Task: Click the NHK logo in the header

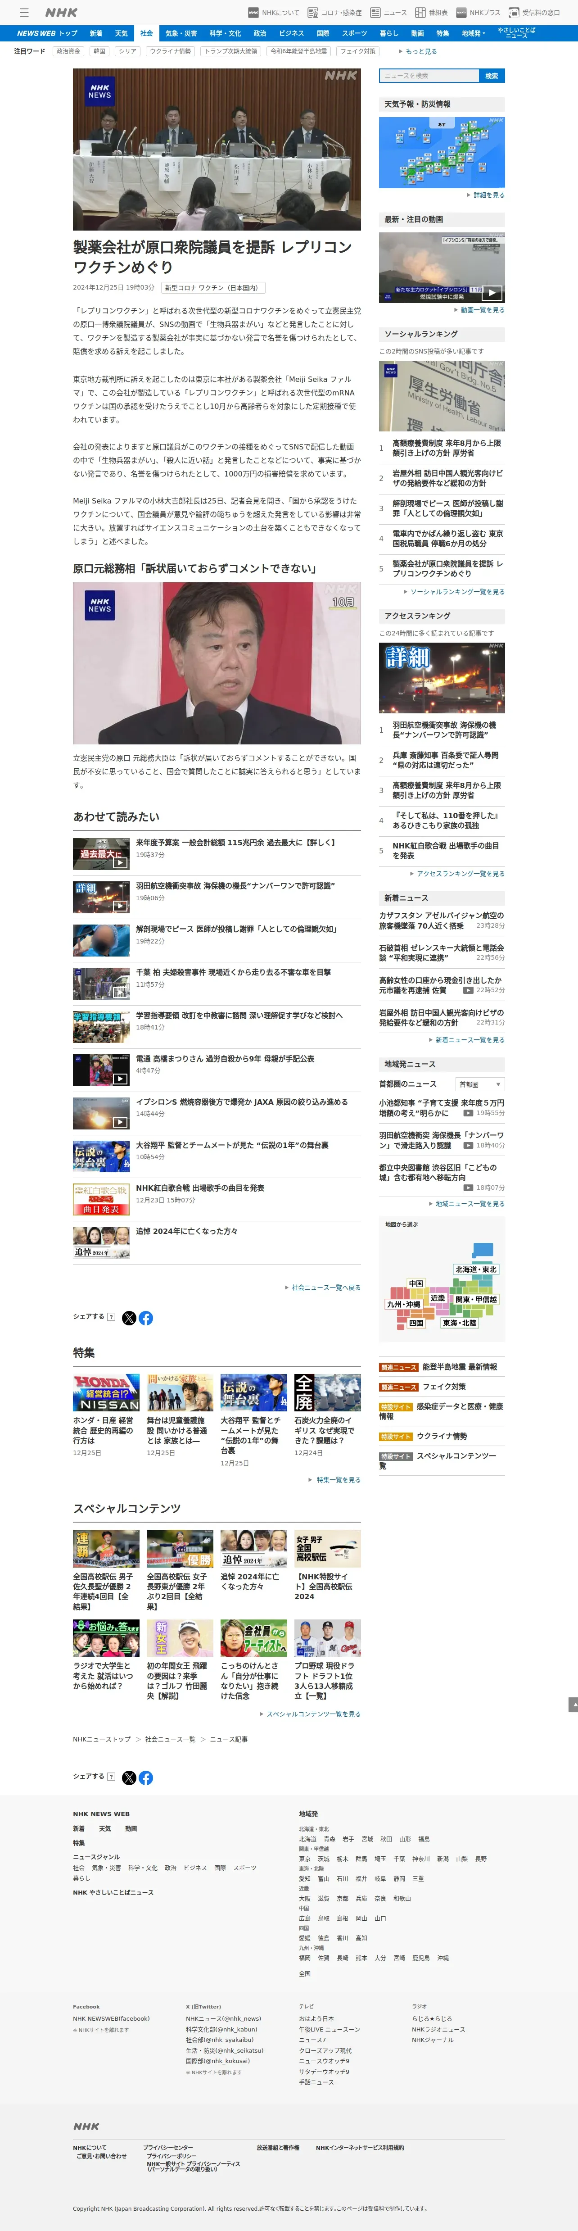Action: (x=61, y=13)
